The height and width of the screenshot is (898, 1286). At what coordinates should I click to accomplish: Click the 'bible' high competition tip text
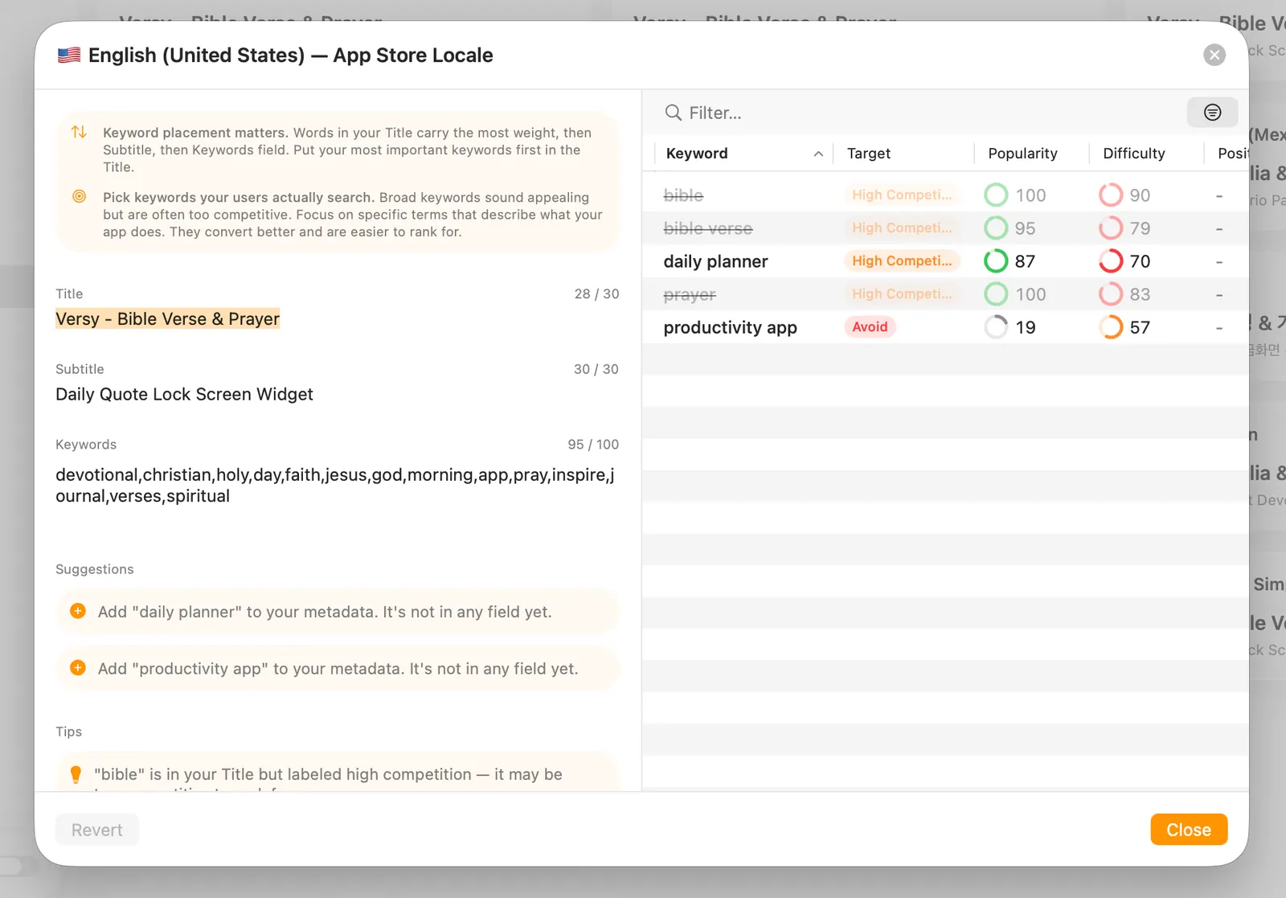point(328,774)
